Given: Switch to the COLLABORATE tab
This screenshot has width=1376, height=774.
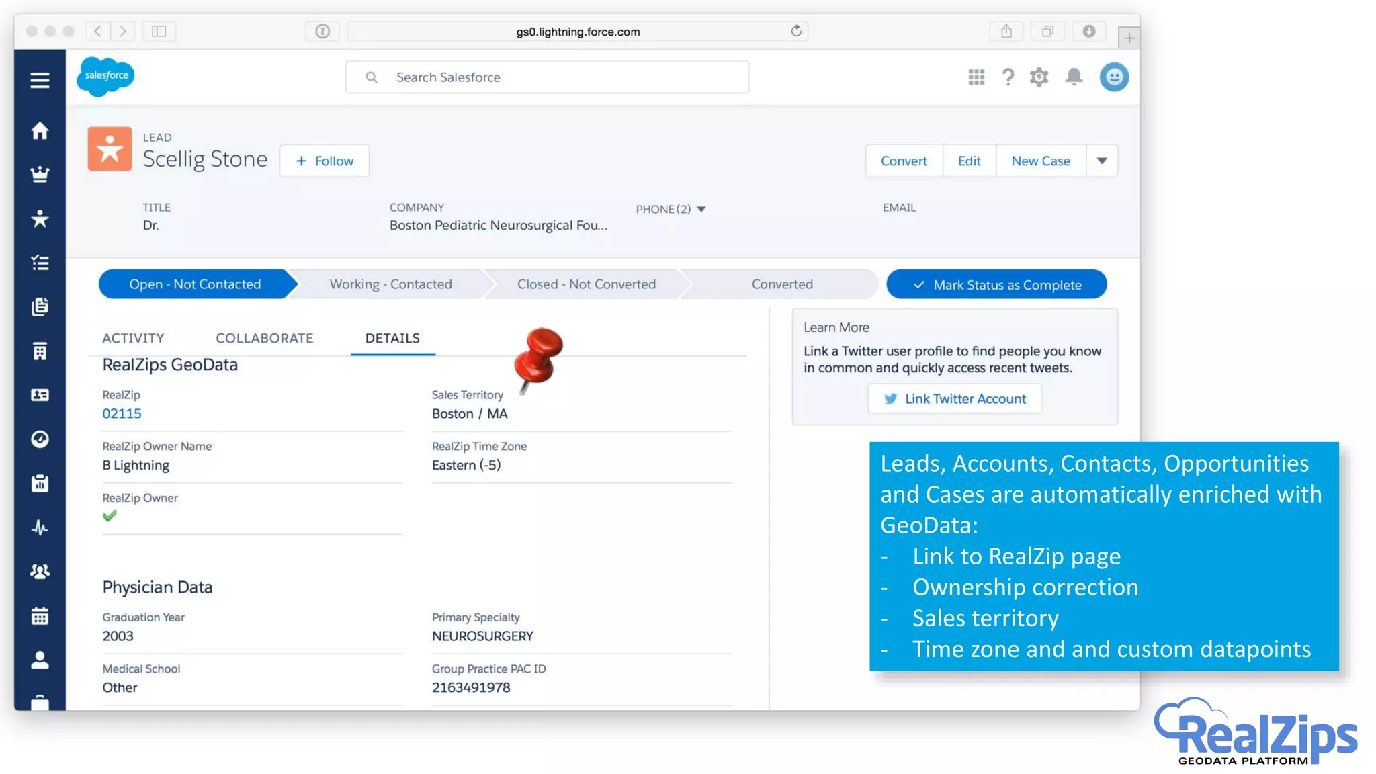Looking at the screenshot, I should point(265,338).
